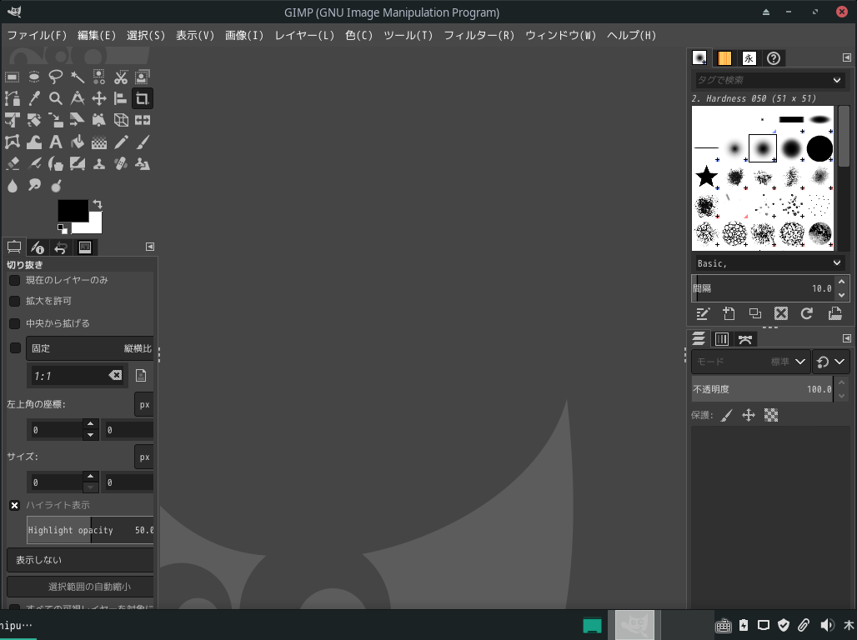Image resolution: width=857 pixels, height=640 pixels.
Task: Select the Heal bandage tool
Action: (x=121, y=164)
